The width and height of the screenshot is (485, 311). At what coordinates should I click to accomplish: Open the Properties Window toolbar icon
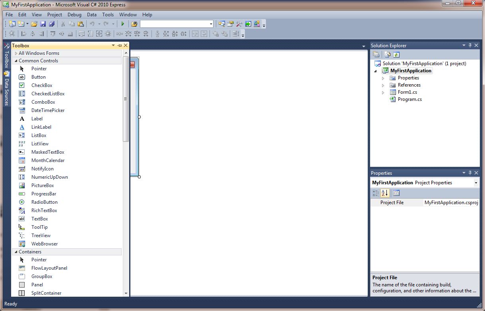point(231,24)
